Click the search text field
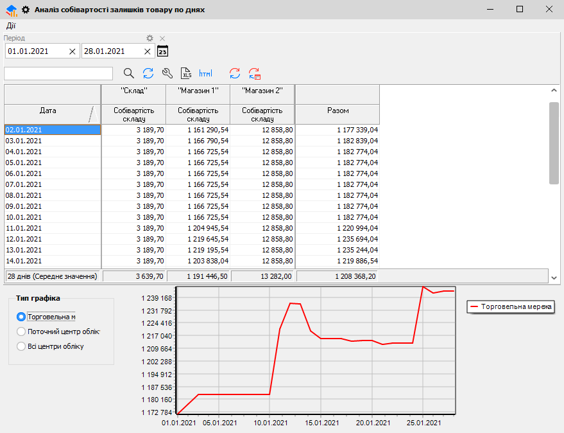The height and width of the screenshot is (433, 564). (58, 73)
